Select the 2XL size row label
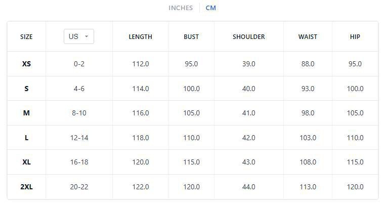The image size is (386, 206). pyautogui.click(x=26, y=187)
